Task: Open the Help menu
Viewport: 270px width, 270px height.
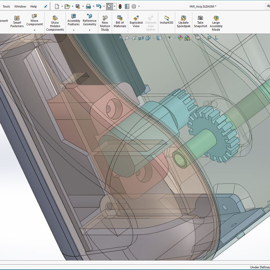Action: 33,6
